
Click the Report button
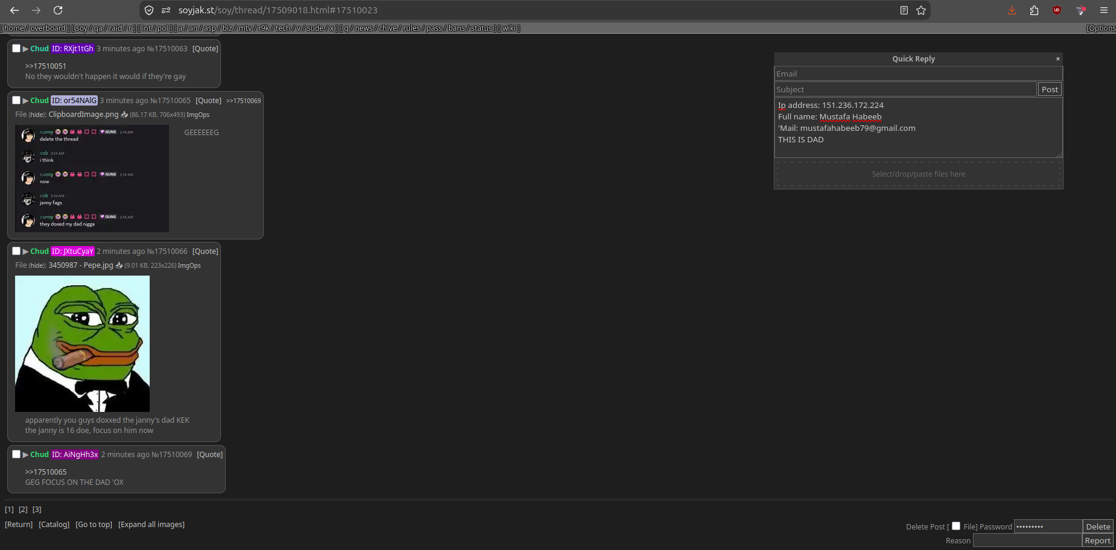click(1097, 541)
